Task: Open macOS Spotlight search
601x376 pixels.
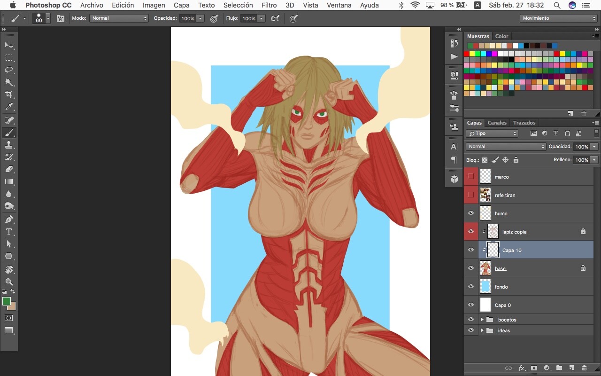Action: pyautogui.click(x=557, y=5)
